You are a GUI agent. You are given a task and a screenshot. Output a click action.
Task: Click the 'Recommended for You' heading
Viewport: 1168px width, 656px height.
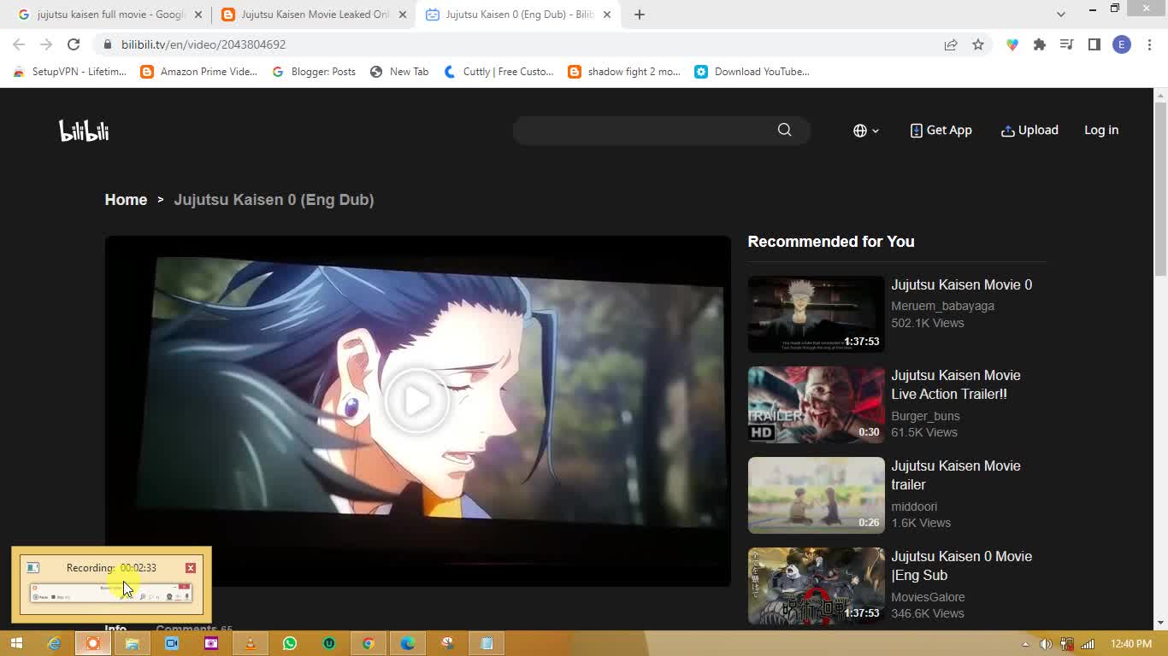(831, 242)
